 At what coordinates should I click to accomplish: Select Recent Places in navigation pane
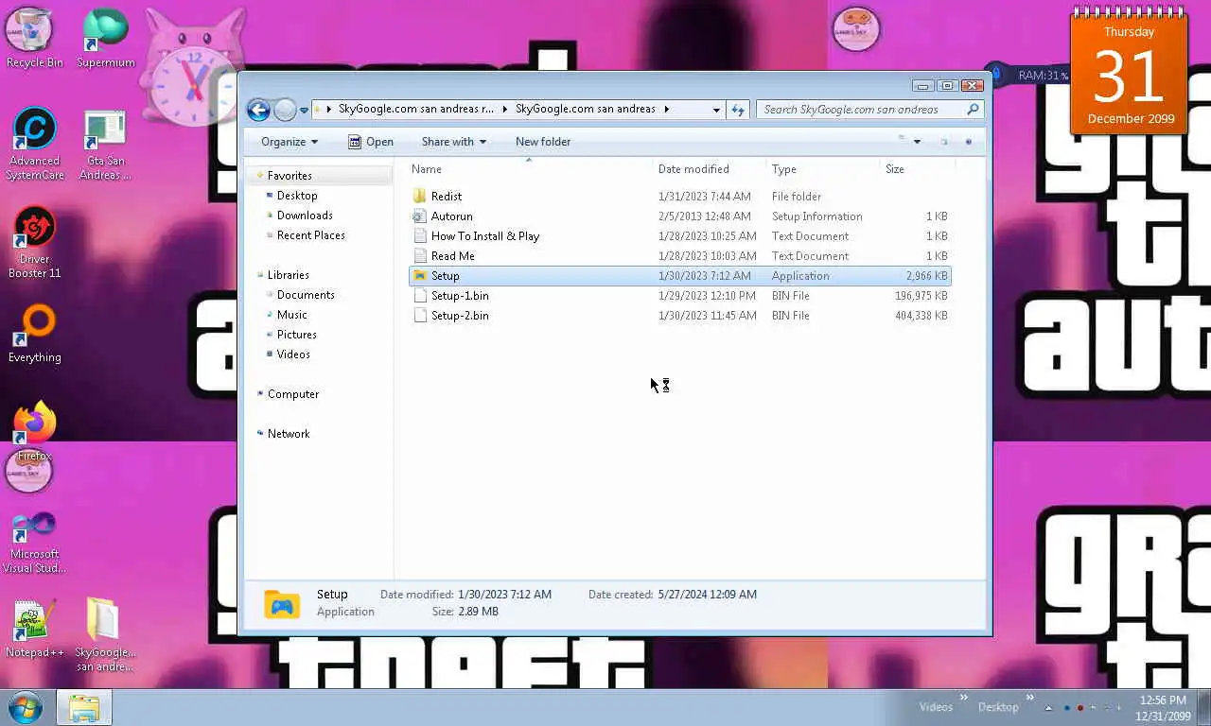[310, 235]
